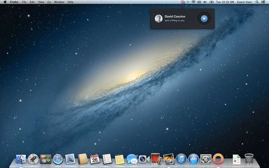Click David Cascino's avatar in the notification
Image resolution: width=269 pixels, height=168 pixels.
pos(158,18)
